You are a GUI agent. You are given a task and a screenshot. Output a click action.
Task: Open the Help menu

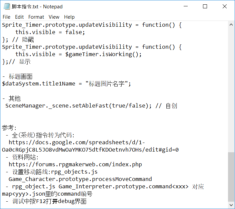69,17
